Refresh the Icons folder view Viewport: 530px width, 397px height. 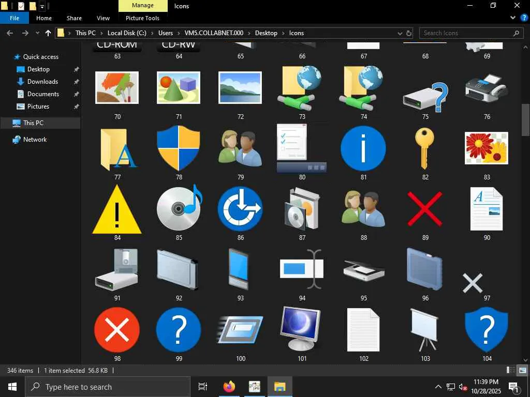pyautogui.click(x=409, y=33)
